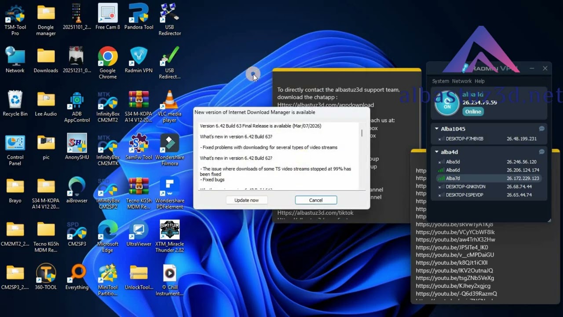Open the Brayo folder
Image resolution: width=563 pixels, height=317 pixels.
[x=15, y=190]
